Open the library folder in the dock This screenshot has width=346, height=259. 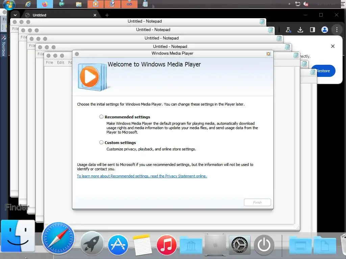[191, 245]
